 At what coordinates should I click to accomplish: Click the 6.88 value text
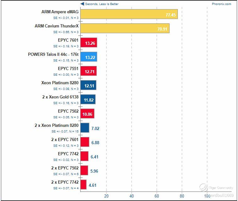click(95, 143)
